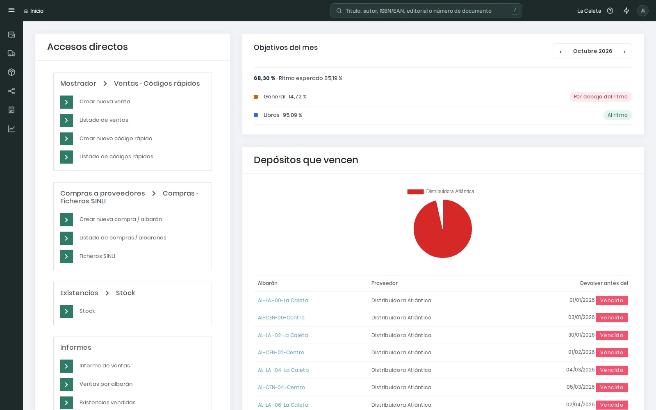Open albarán AL-LA-04-La Caleta
The image size is (656, 410).
(x=283, y=370)
